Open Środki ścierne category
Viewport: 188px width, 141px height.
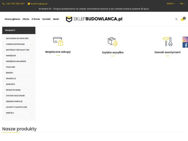(x=13, y=90)
